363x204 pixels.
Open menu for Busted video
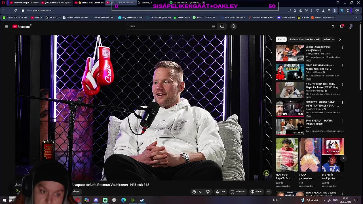tap(343, 47)
